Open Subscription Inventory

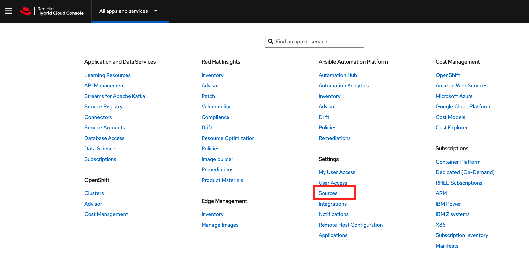tap(462, 235)
